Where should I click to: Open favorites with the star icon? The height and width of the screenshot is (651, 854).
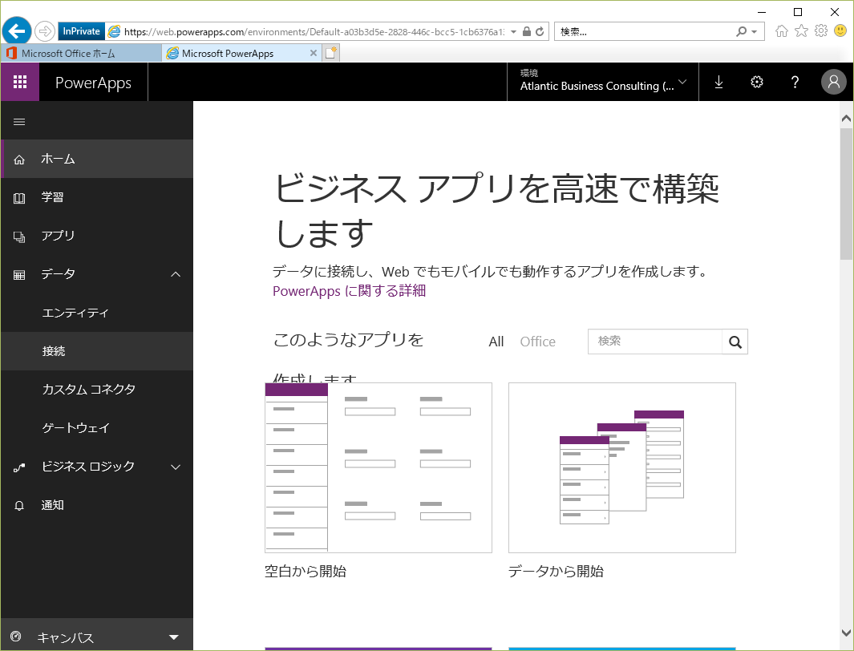click(x=801, y=31)
